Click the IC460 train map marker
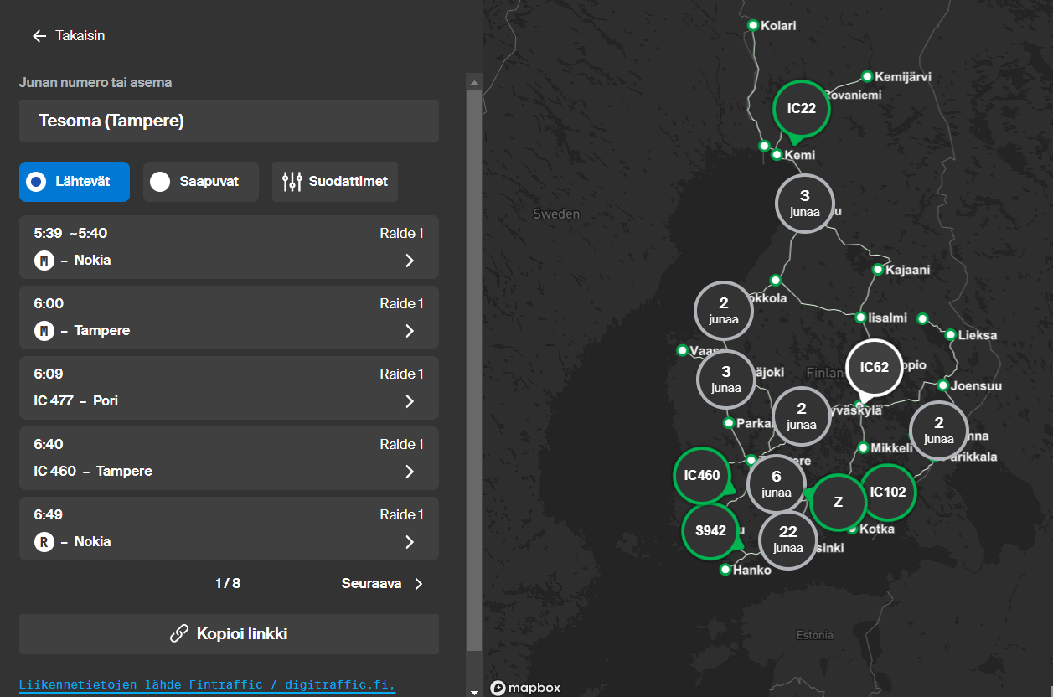This screenshot has width=1053, height=697. click(x=701, y=475)
